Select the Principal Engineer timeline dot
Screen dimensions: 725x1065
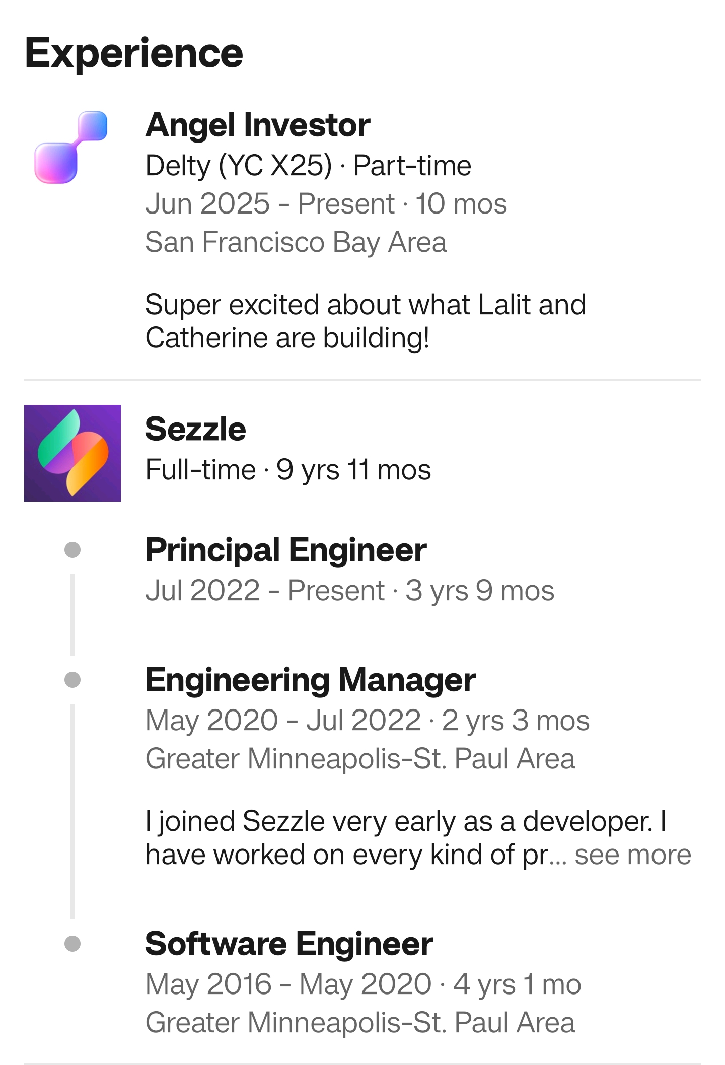tap(72, 550)
